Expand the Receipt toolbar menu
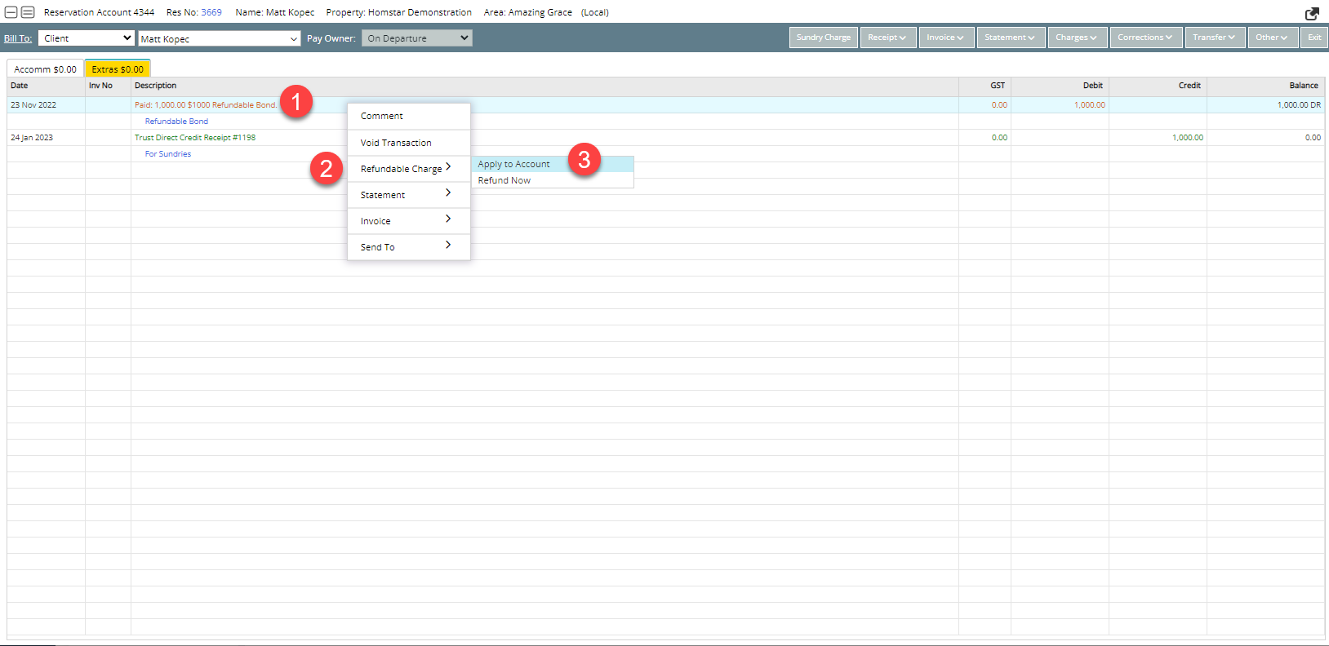Screen dimensions: 1329x646 887,38
